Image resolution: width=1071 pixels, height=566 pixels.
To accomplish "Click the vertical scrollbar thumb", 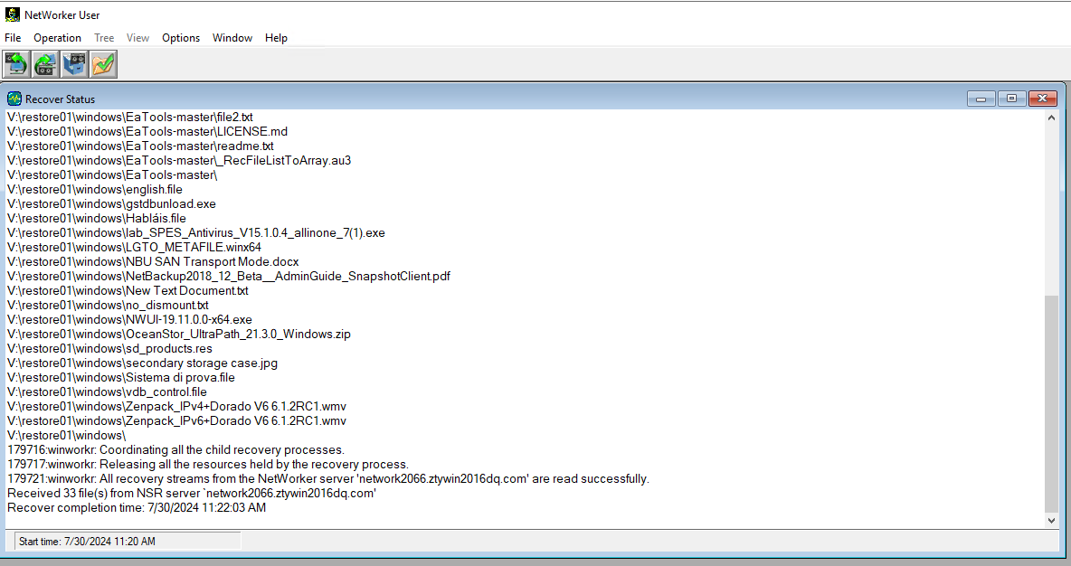I will [1051, 403].
